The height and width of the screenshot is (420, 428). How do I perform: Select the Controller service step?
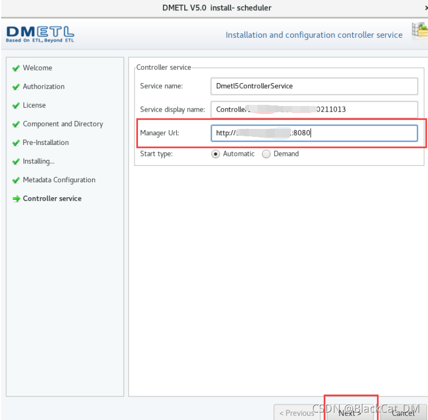(52, 199)
